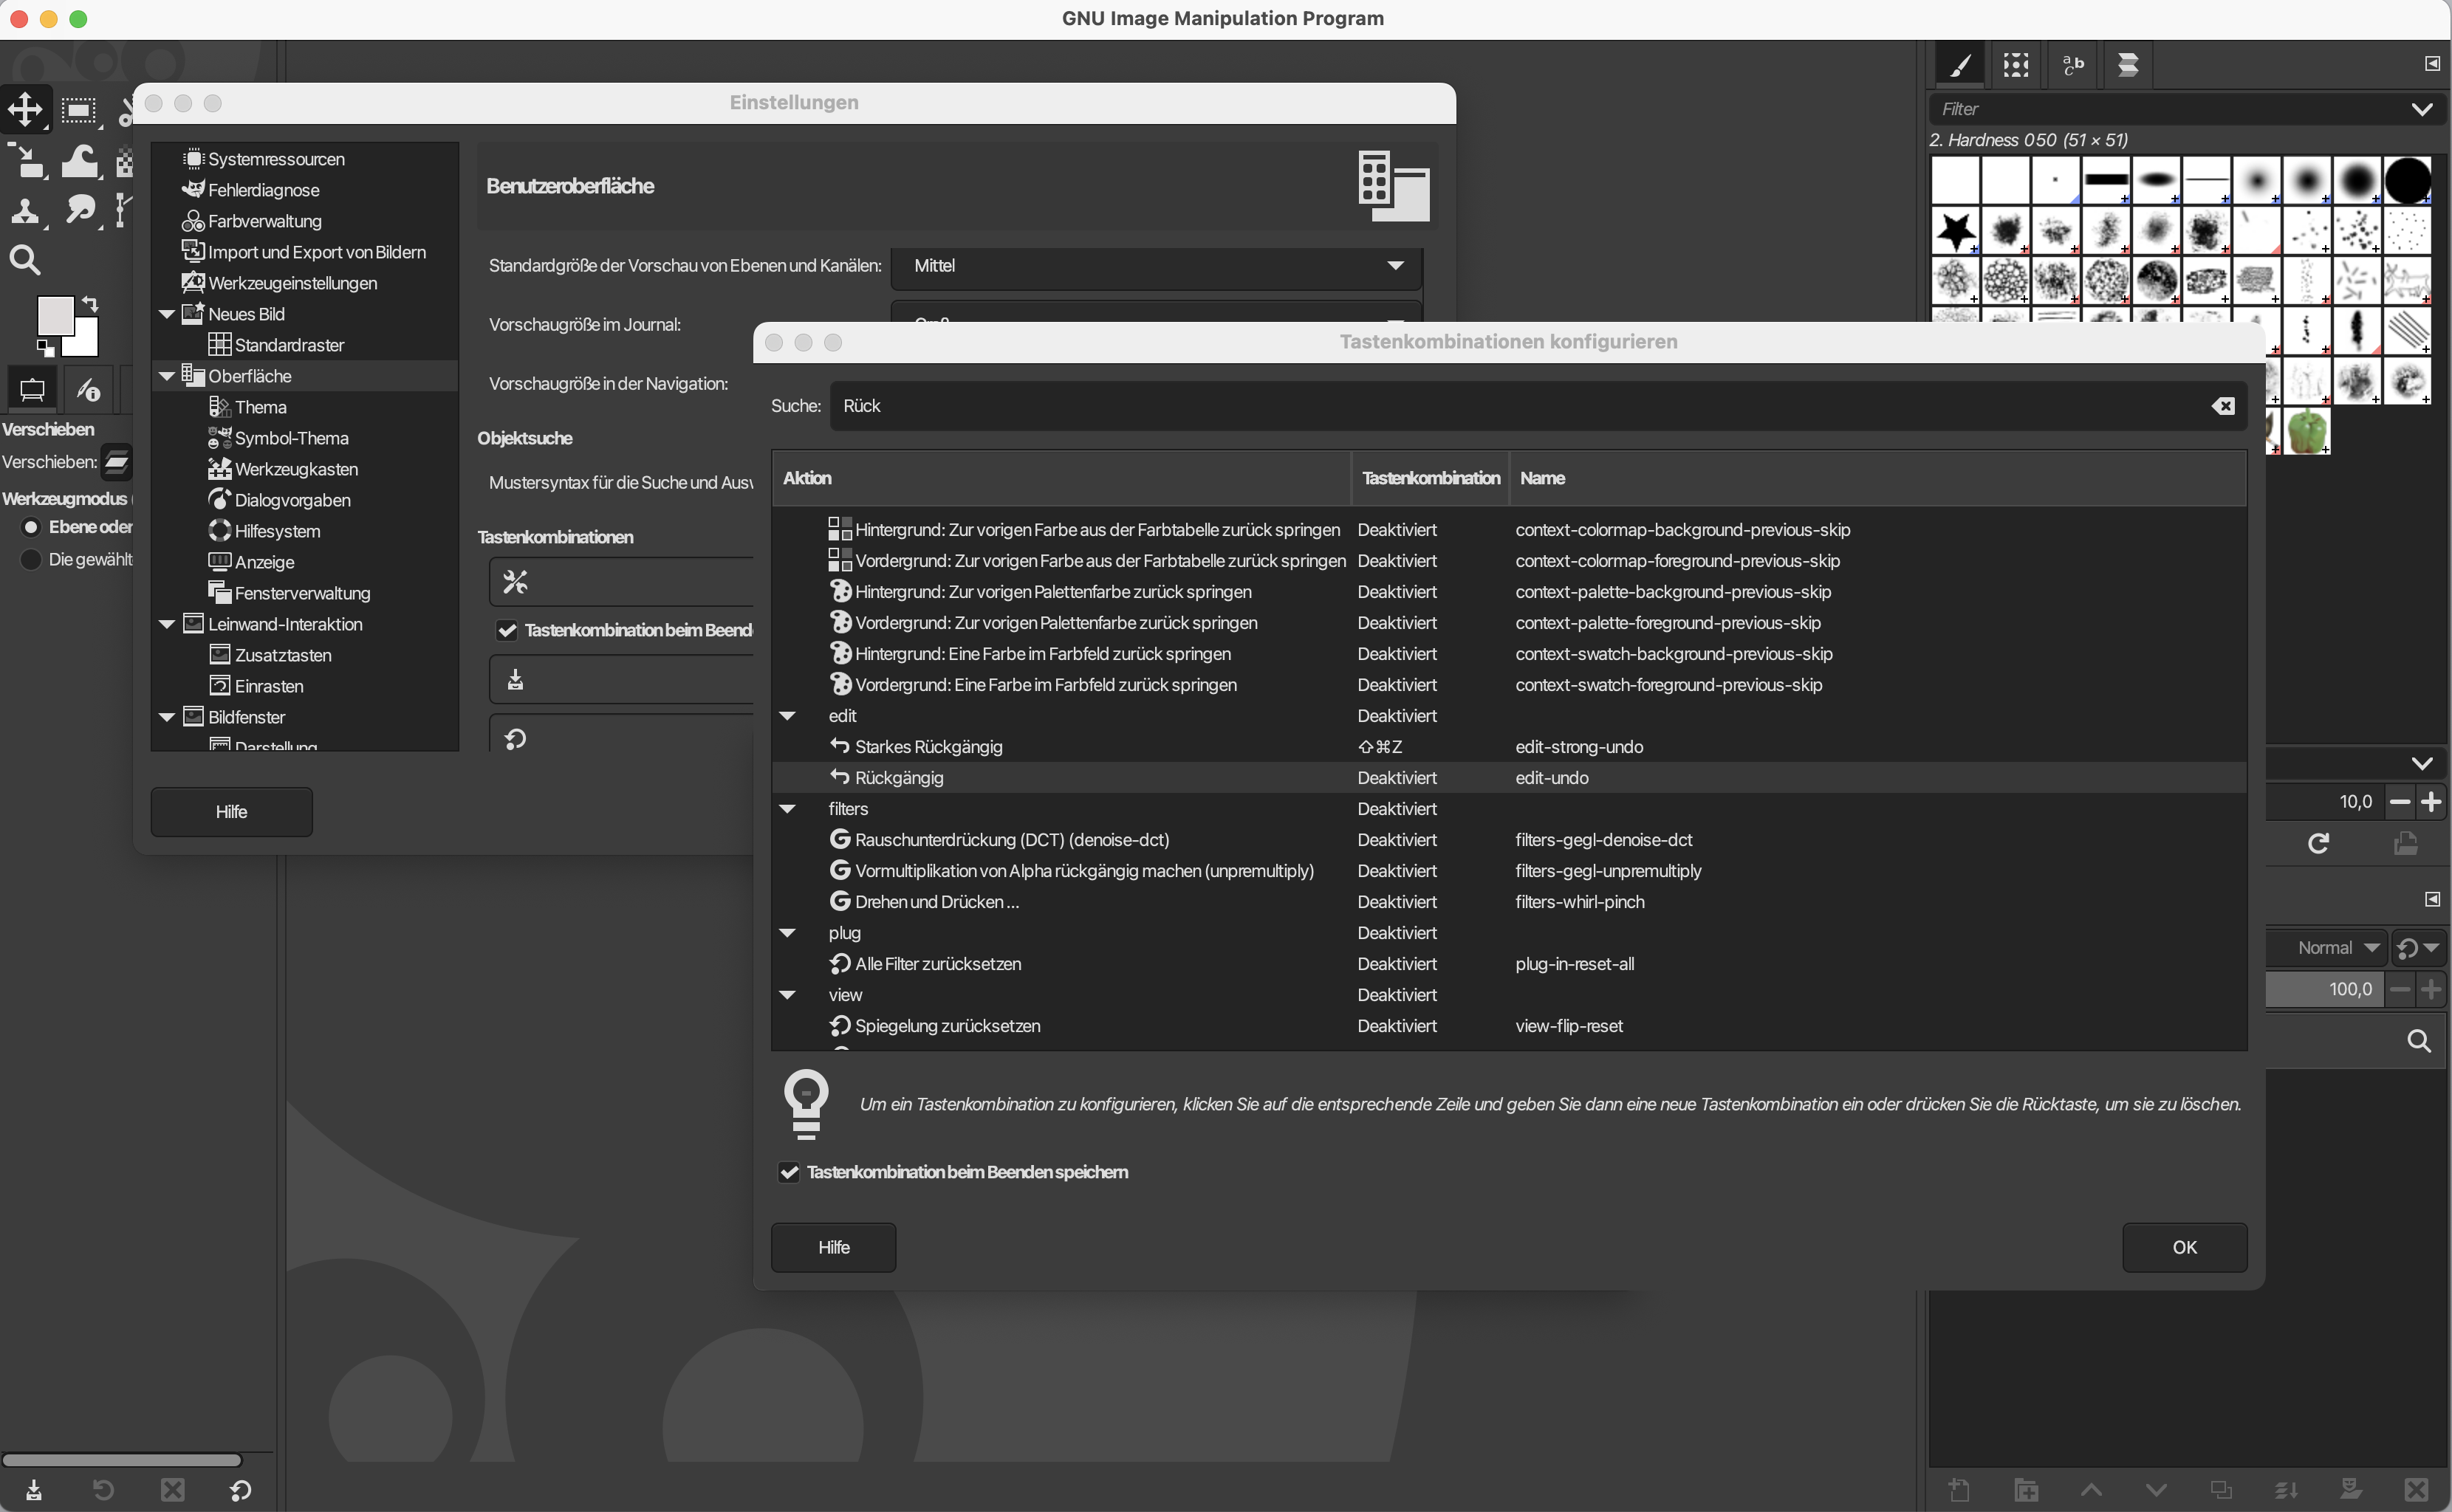Collapse the 'plug' action group
Screen dimensions: 2452x1512
[787, 933]
